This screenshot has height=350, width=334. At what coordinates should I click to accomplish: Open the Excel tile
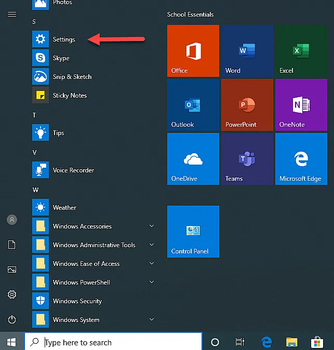[x=301, y=51]
